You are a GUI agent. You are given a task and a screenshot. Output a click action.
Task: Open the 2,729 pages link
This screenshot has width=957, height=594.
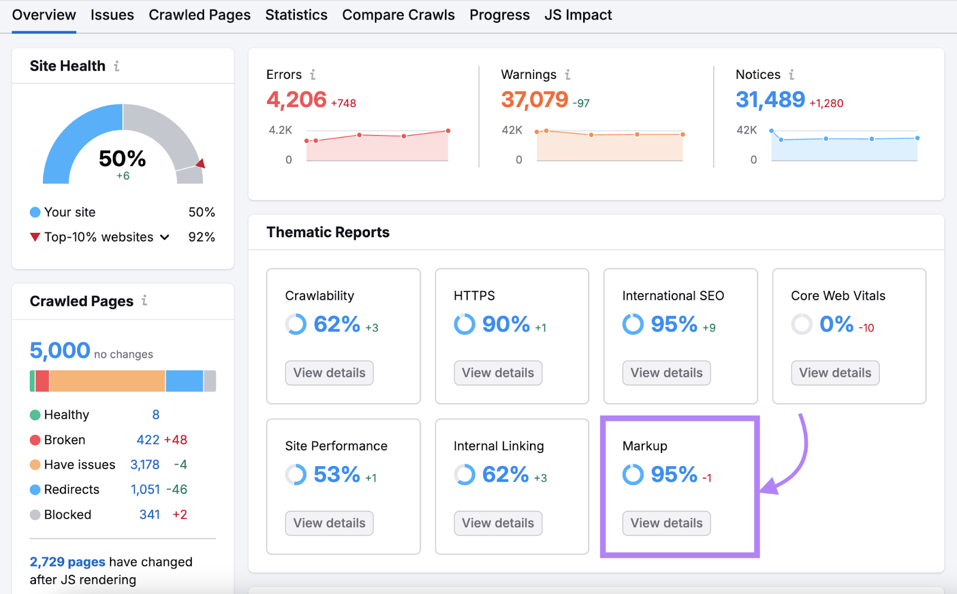click(67, 562)
